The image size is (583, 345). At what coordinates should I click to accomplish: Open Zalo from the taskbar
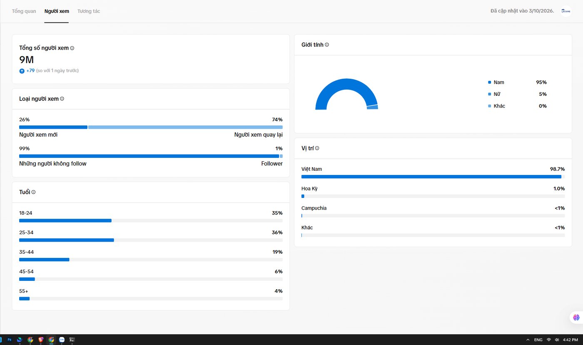coord(62,340)
